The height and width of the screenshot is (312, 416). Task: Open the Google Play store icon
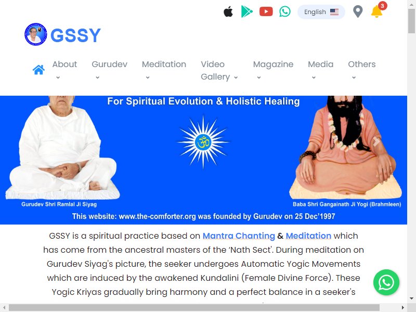[x=246, y=11]
